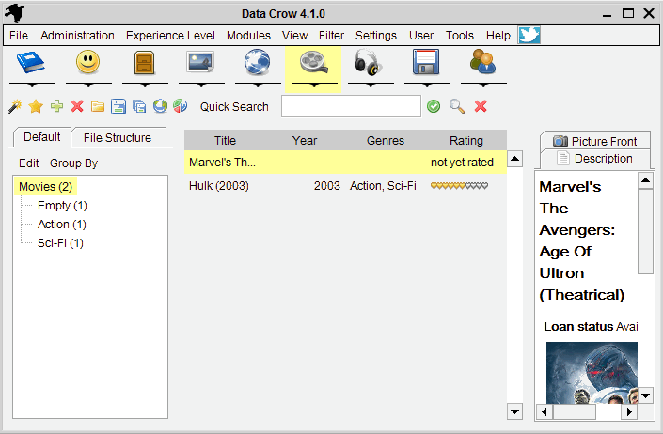Delete item using red X toolbar icon
This screenshot has height=434, width=663.
click(x=77, y=106)
